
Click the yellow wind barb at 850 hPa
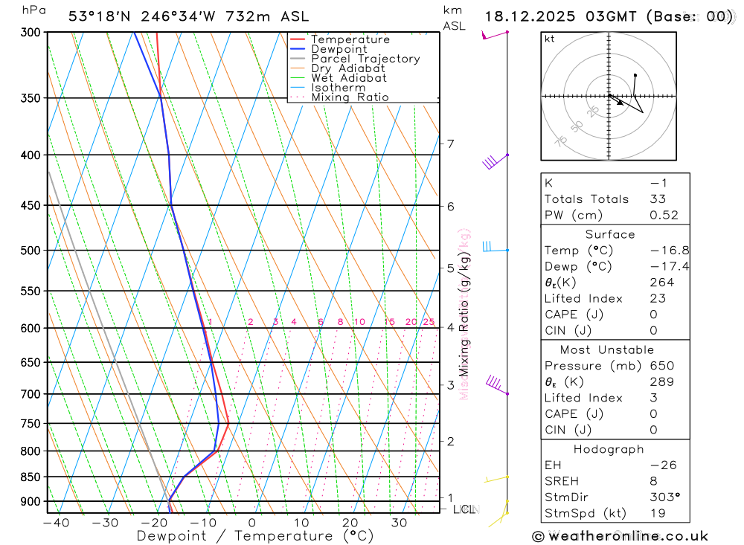pos(496,479)
